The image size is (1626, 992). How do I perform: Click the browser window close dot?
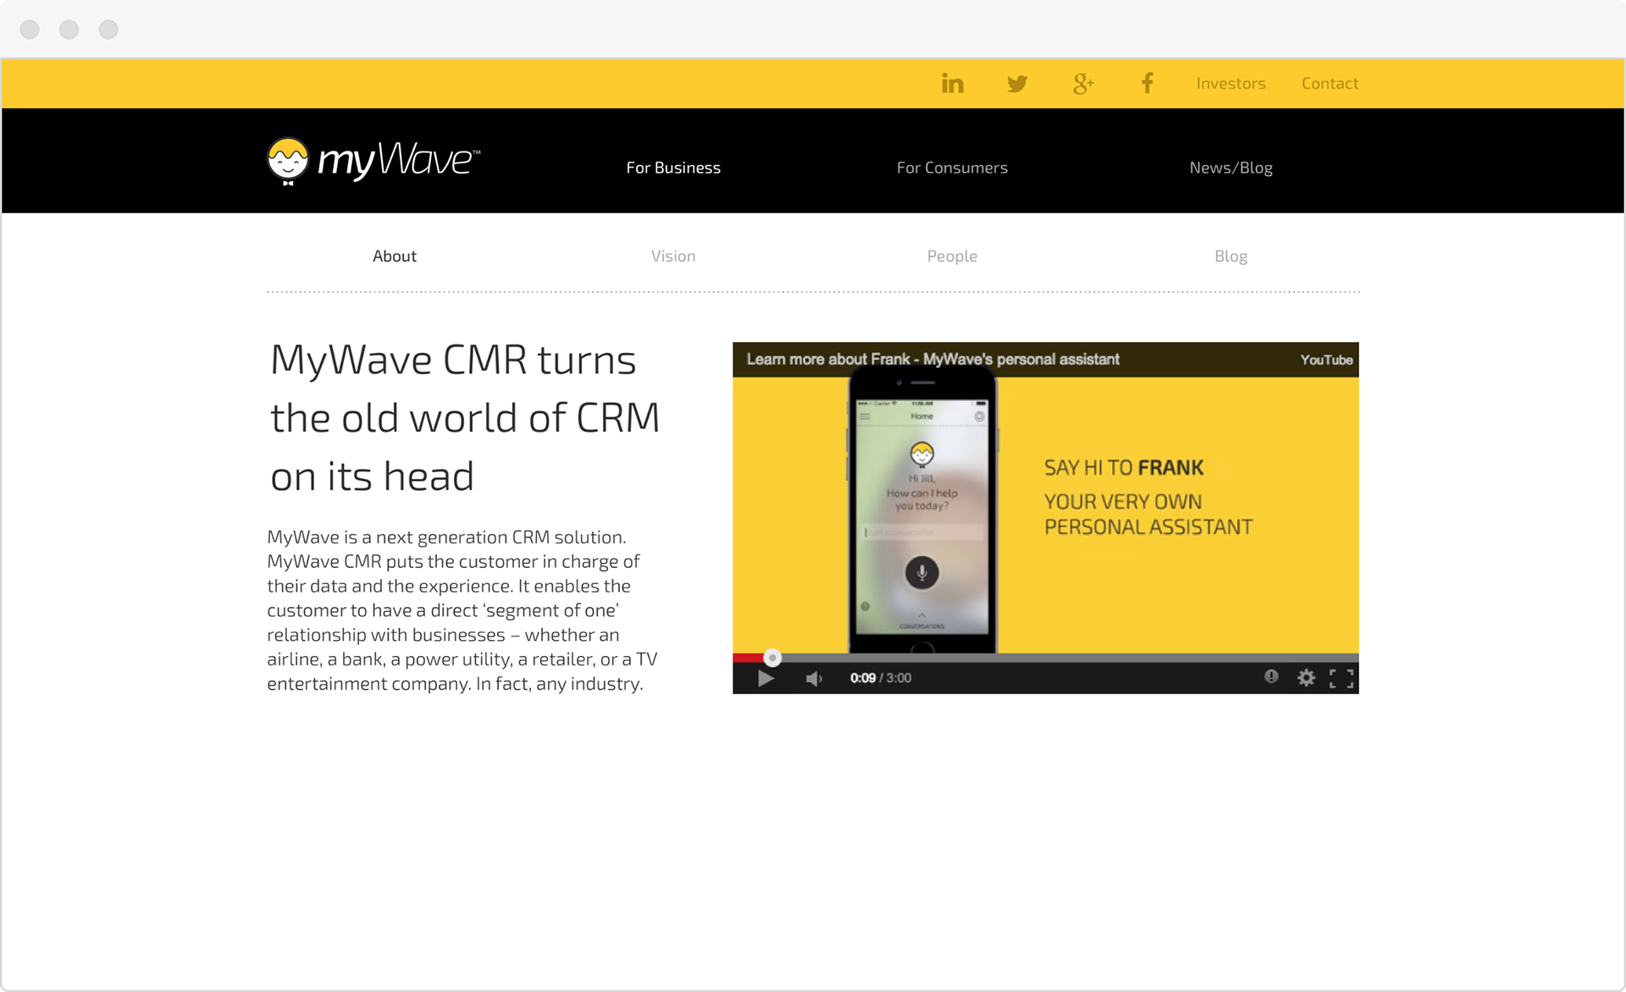point(30,30)
